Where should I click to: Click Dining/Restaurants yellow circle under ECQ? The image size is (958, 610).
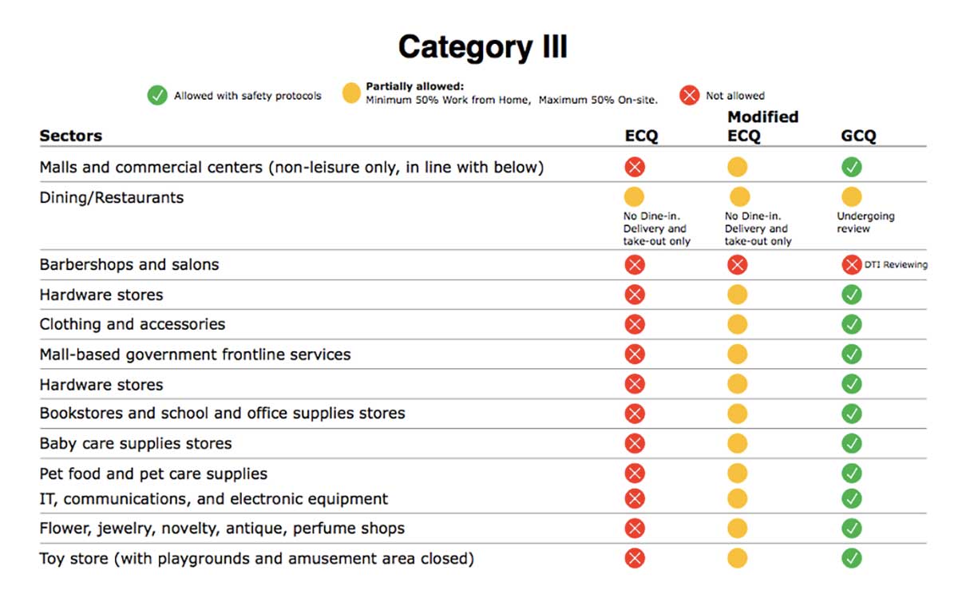(635, 197)
